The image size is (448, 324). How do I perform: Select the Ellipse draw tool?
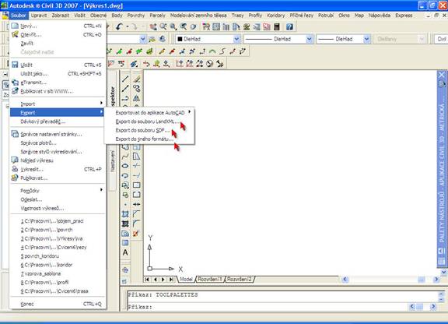pos(125,166)
